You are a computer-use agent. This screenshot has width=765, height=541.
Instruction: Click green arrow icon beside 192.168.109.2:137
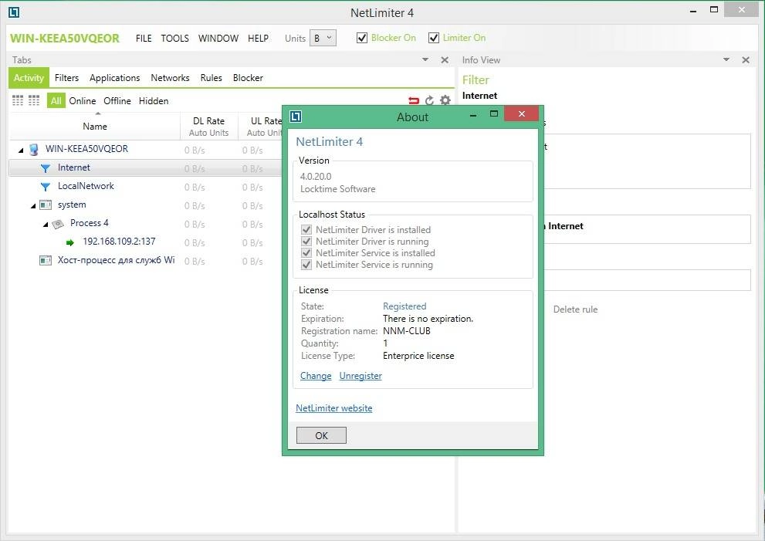coord(70,242)
